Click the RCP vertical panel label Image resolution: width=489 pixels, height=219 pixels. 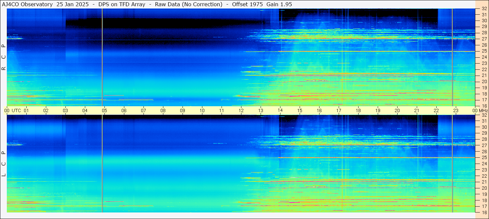click(x=4, y=57)
